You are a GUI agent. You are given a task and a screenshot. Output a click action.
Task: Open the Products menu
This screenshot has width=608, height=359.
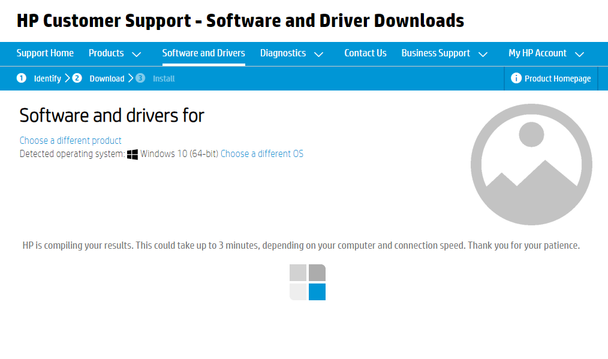click(106, 53)
